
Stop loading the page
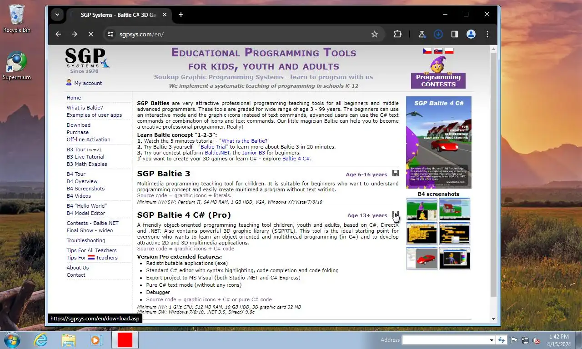point(91,34)
